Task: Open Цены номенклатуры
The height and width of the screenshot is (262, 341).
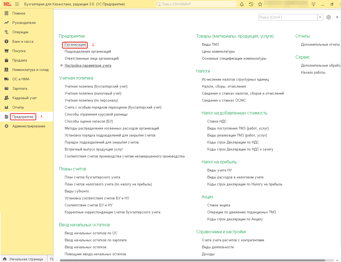Action: [218, 52]
